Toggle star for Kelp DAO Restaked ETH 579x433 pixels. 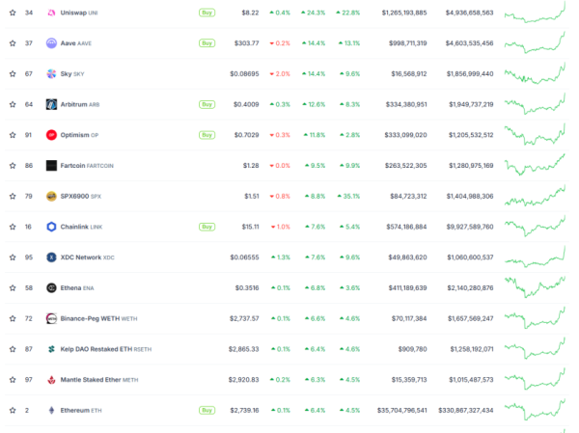(x=13, y=349)
